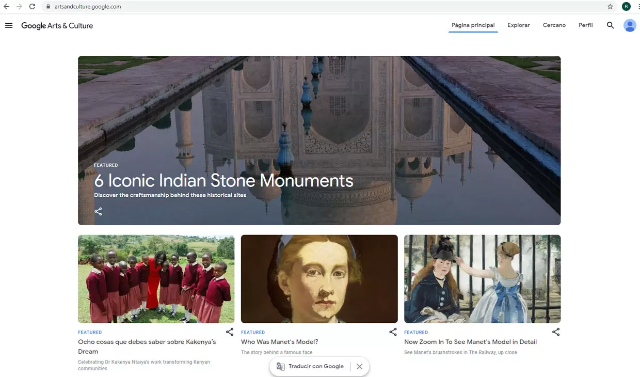Click the search magnifier icon
Viewport: 640px width, 377px height.
click(610, 25)
